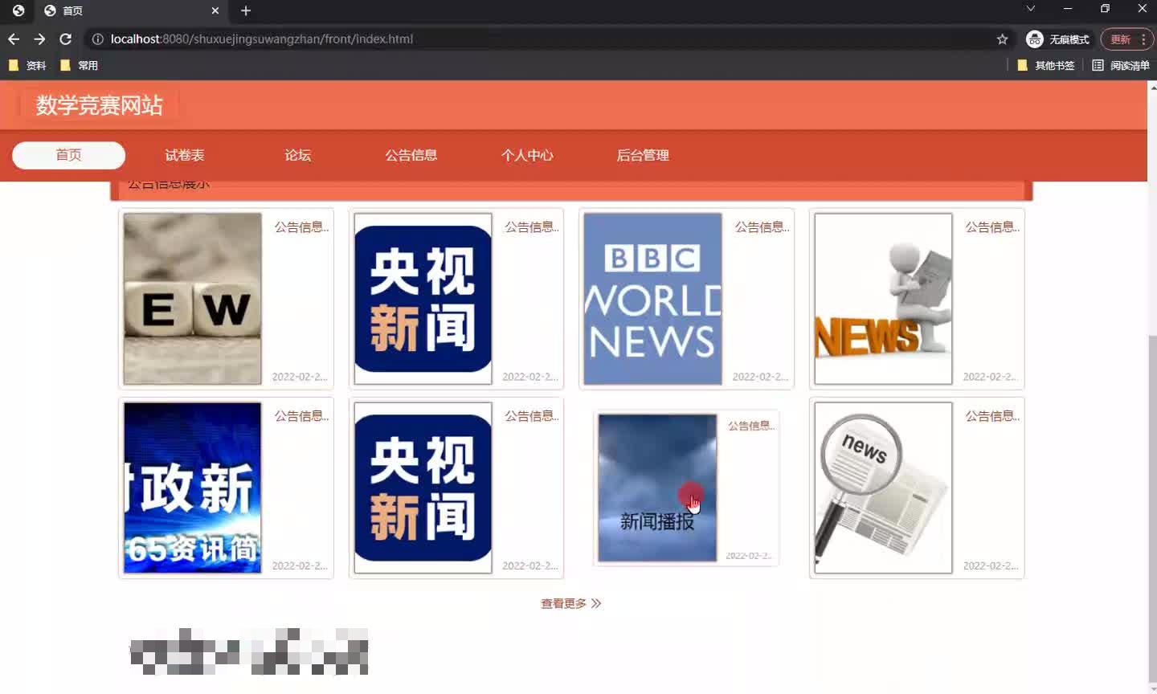Open the 后台管理 navigation item
Screen dimensions: 1157x694
point(643,155)
